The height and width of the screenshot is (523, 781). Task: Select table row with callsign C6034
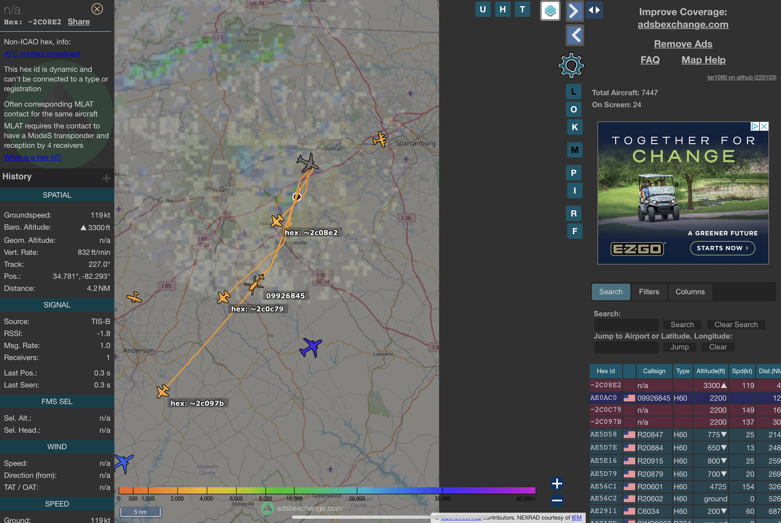685,511
